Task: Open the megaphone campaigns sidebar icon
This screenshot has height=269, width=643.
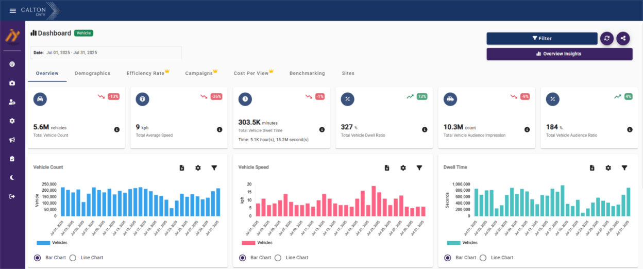Action: [x=12, y=140]
